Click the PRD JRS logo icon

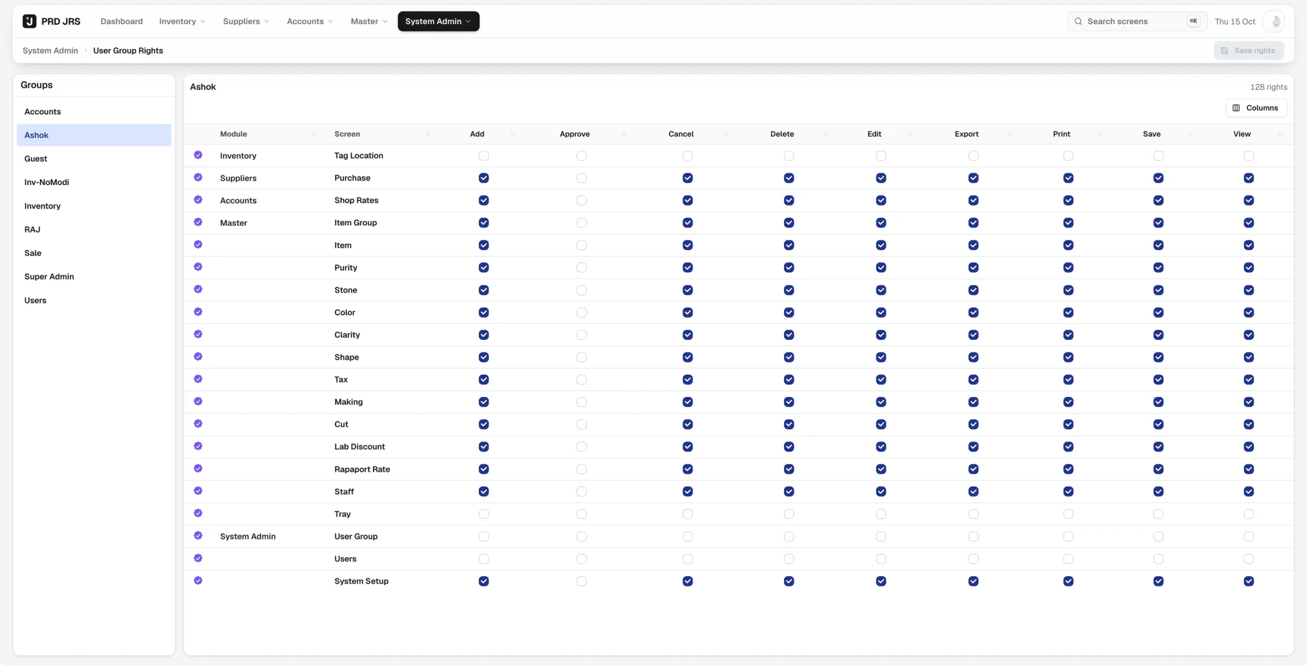pos(29,21)
